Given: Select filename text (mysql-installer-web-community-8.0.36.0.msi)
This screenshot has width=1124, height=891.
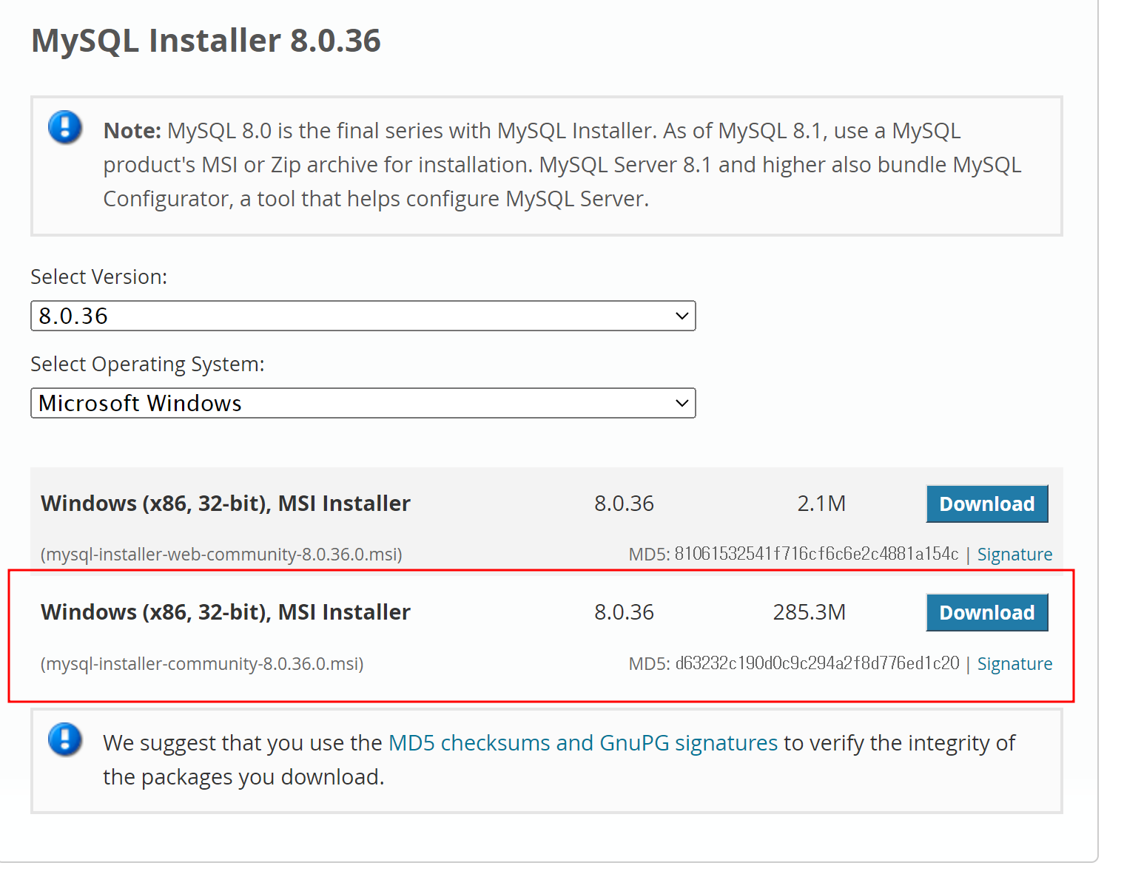Looking at the screenshot, I should tap(221, 555).
